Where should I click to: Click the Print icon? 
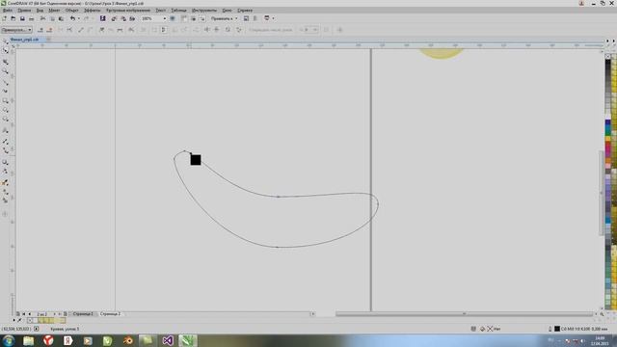pos(32,18)
